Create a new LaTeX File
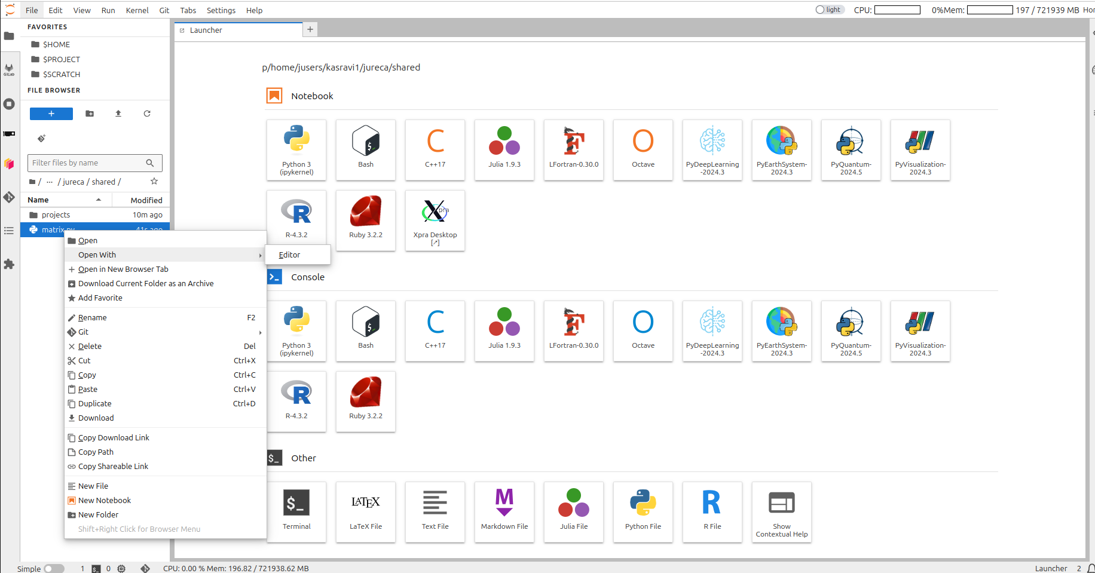Viewport: 1095px width, 573px height. pyautogui.click(x=366, y=511)
